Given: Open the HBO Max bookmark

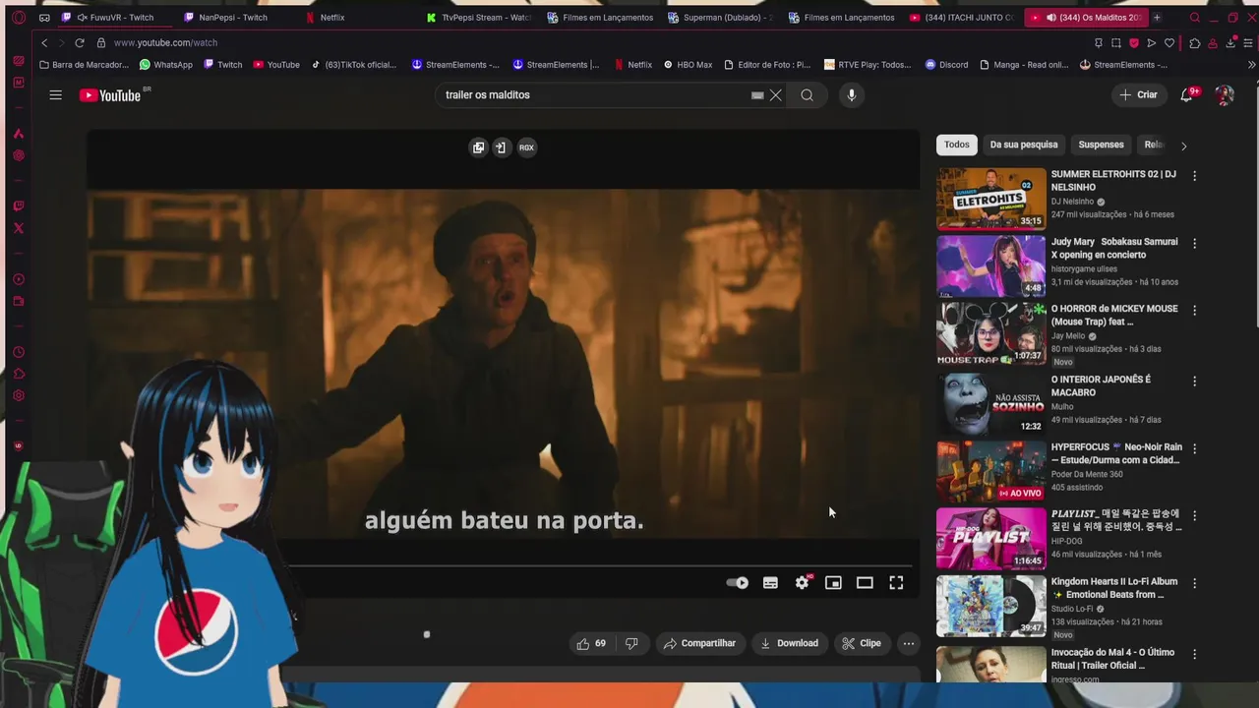Looking at the screenshot, I should pos(688,65).
